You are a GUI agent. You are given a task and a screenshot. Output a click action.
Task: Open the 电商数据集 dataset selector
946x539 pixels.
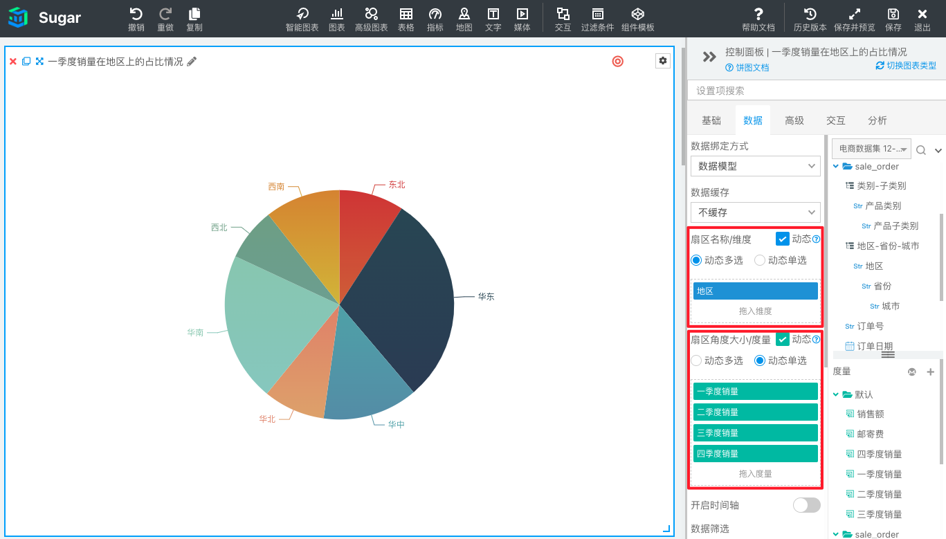871,149
